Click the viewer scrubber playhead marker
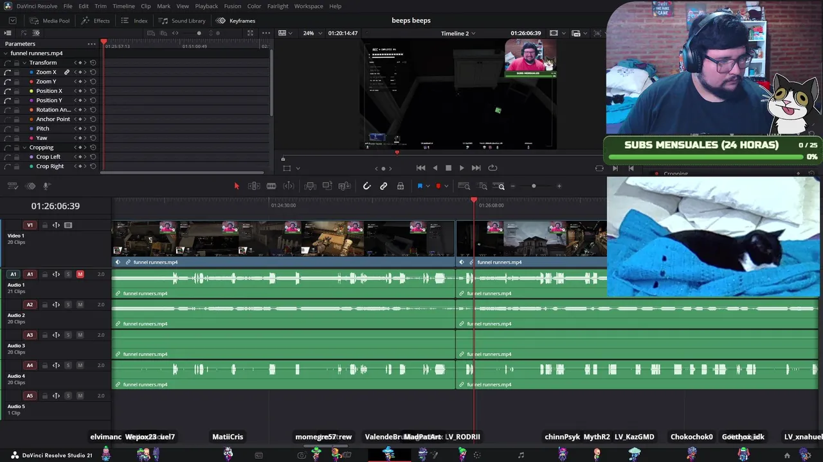The image size is (823, 462). tap(397, 153)
